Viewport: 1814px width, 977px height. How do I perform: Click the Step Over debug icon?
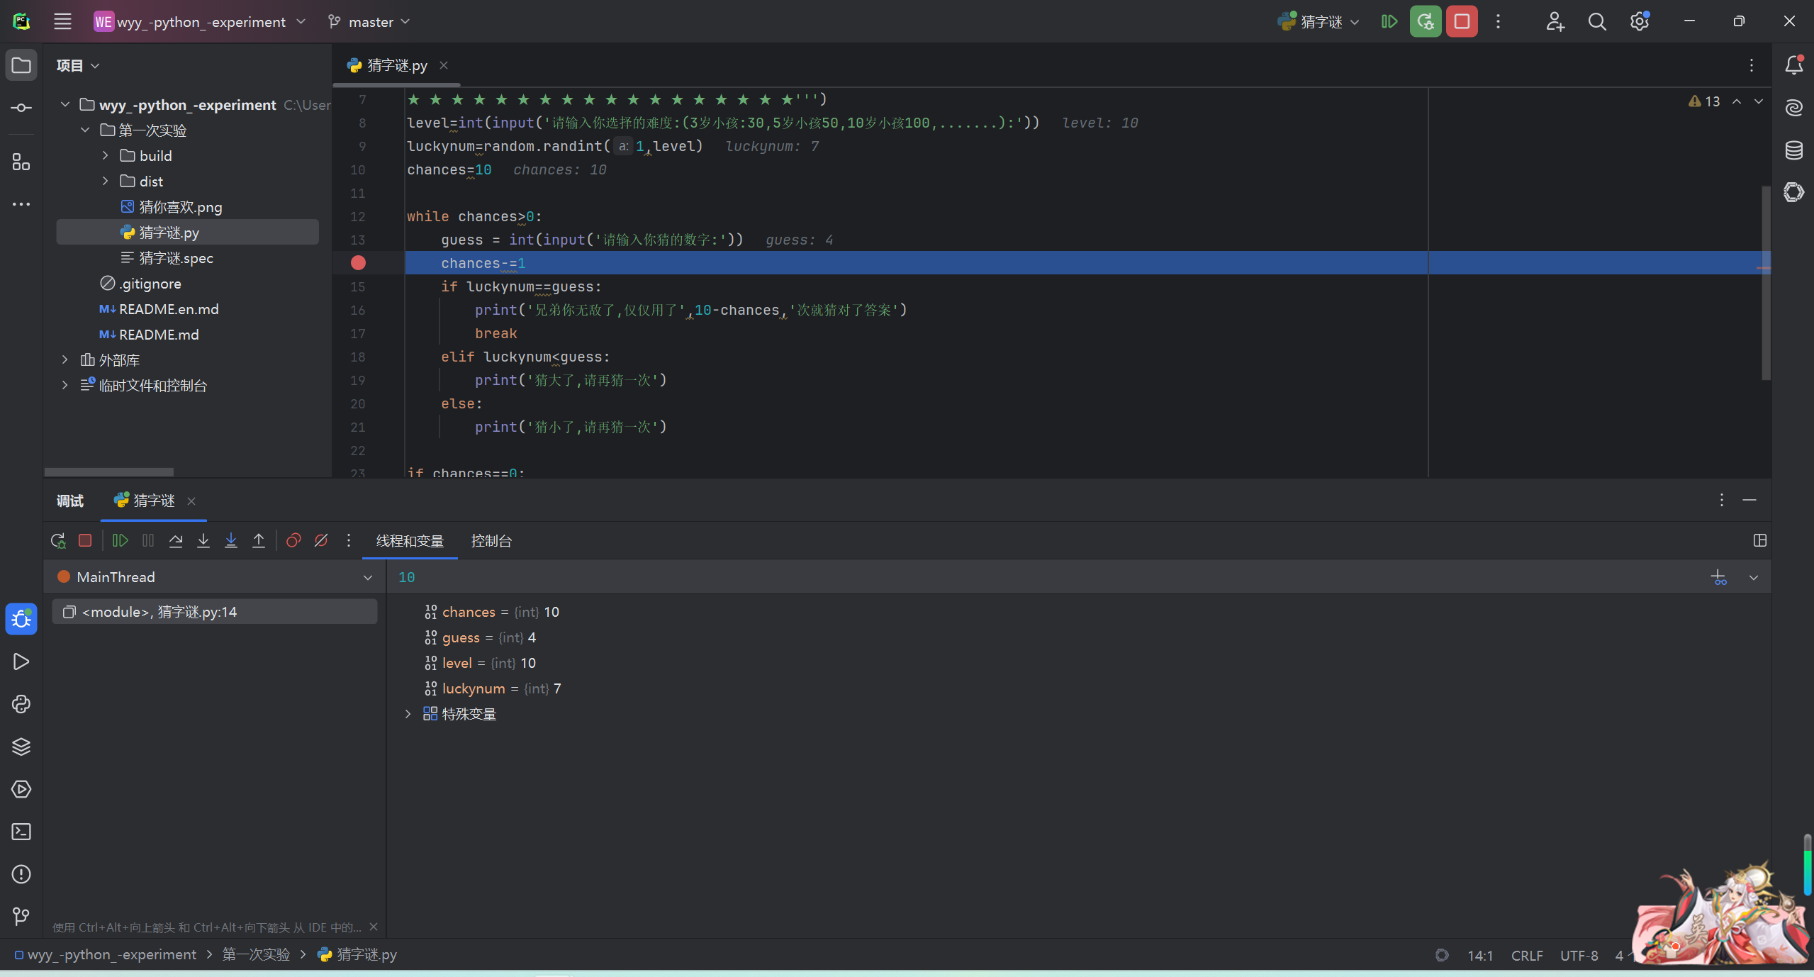coord(176,541)
